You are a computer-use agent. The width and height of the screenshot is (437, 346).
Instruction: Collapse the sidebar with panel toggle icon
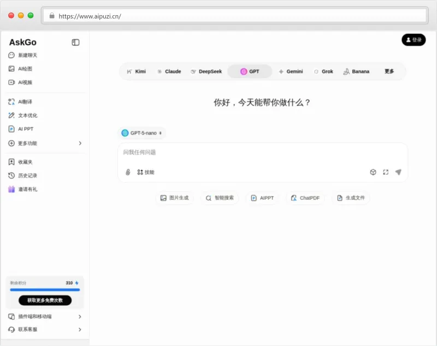[x=75, y=43]
